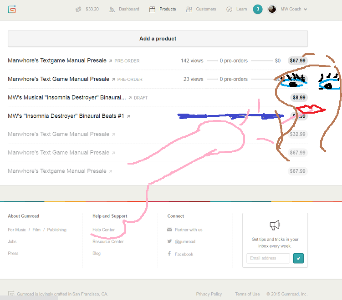342x300 pixels.
Task: Click the 142 views stat
Action: click(192, 61)
